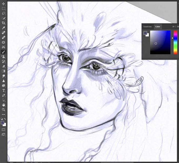The width and height of the screenshot is (179, 163).
Task: Select the Rectangular Marquee tool
Action: (x=3, y=9)
